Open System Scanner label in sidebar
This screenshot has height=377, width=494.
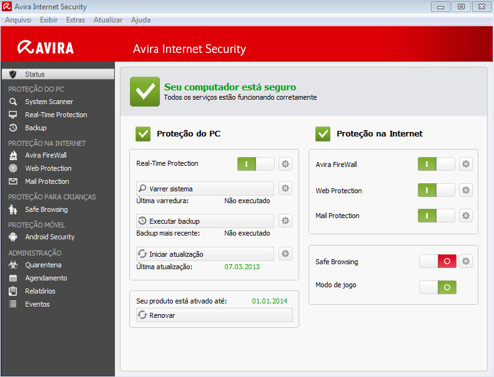(49, 102)
